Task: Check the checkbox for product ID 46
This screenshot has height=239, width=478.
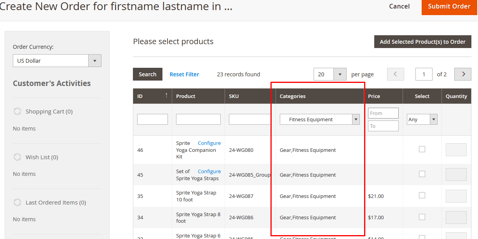Action: [422, 149]
